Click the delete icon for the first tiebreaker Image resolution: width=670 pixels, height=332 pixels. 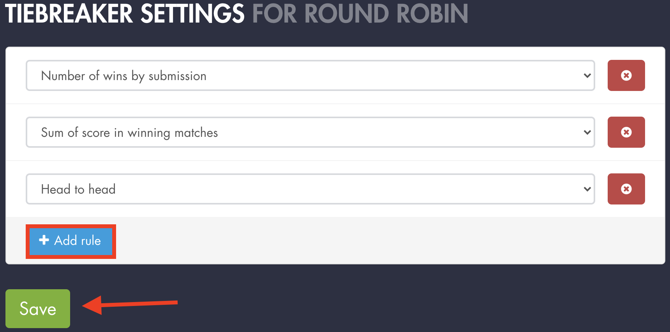626,75
